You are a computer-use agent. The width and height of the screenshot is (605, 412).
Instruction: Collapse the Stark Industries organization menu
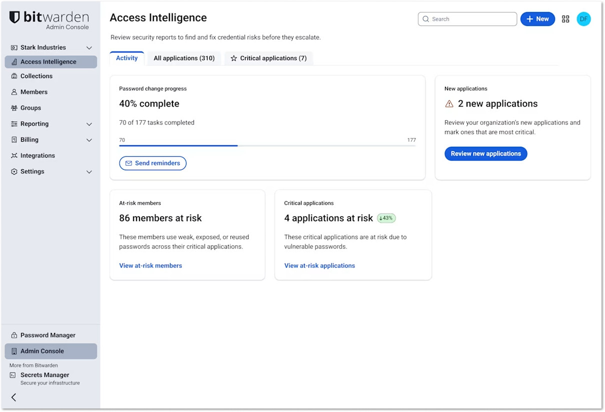(88, 48)
